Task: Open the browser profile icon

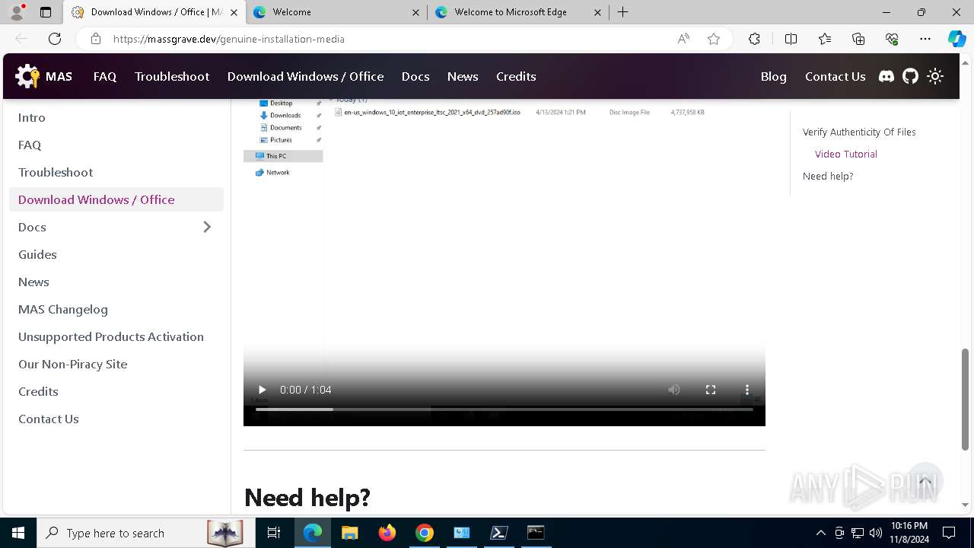Action: coord(17,12)
